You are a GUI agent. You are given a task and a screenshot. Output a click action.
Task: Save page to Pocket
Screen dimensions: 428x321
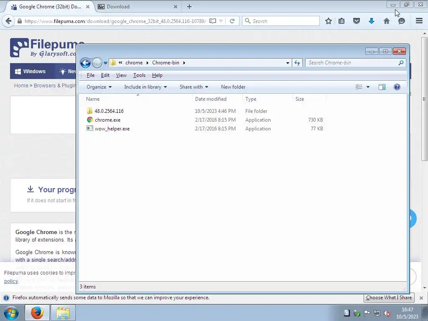coord(356,21)
